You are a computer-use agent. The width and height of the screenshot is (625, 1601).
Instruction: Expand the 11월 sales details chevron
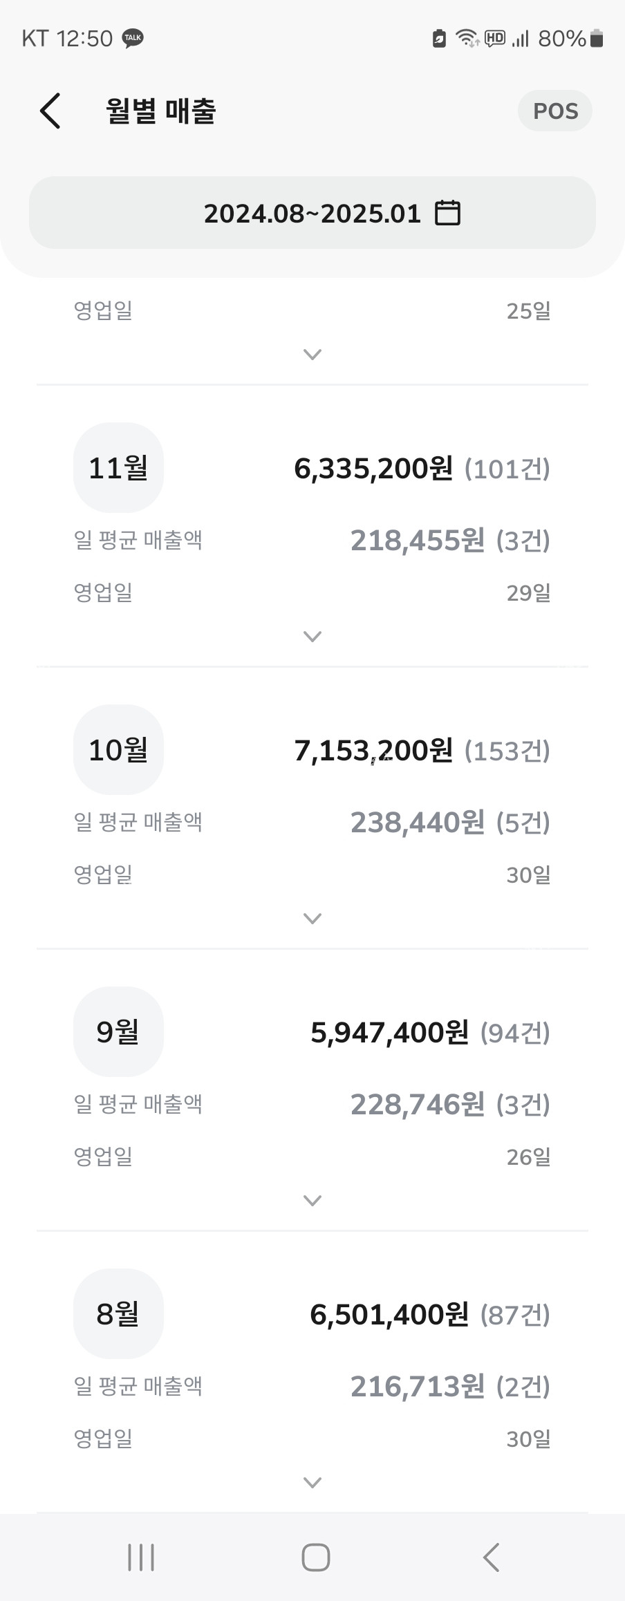coord(312,636)
